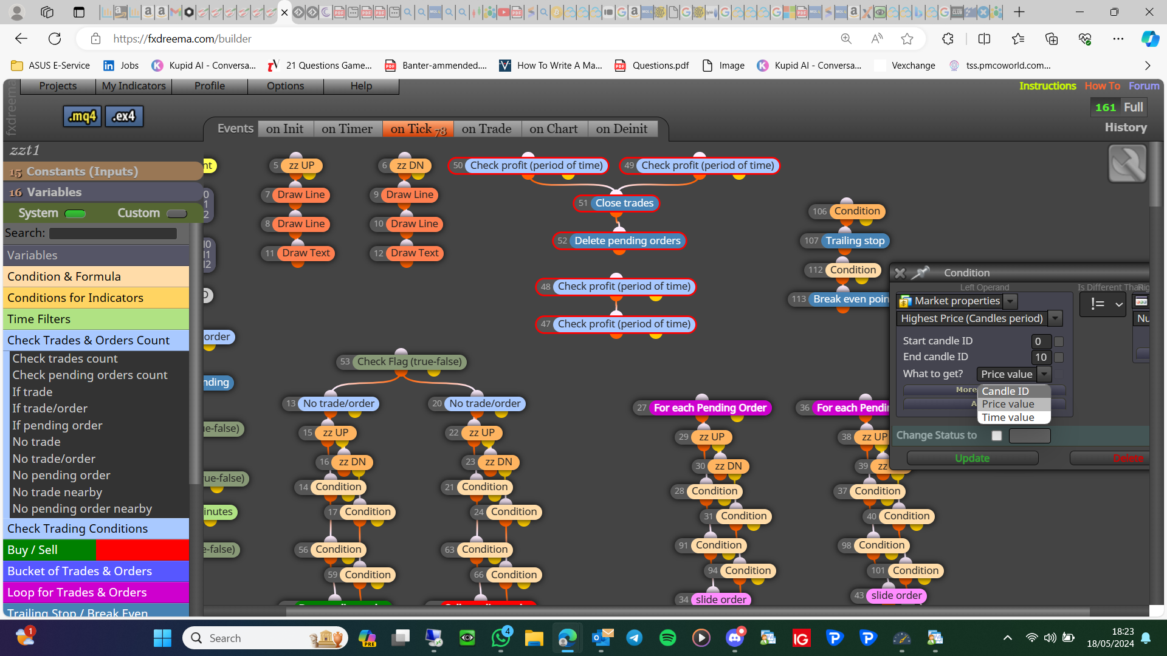Screen dimensions: 1167x656
Task: Open Telegram from the taskbar
Action: point(635,638)
